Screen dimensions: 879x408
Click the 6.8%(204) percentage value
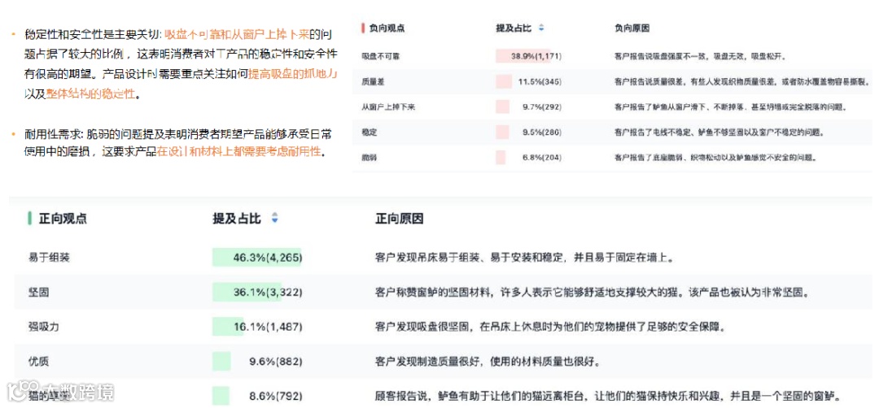coord(542,158)
